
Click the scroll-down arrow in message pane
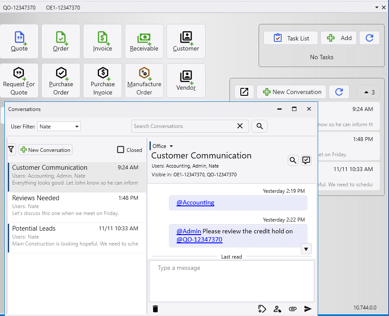[306, 249]
